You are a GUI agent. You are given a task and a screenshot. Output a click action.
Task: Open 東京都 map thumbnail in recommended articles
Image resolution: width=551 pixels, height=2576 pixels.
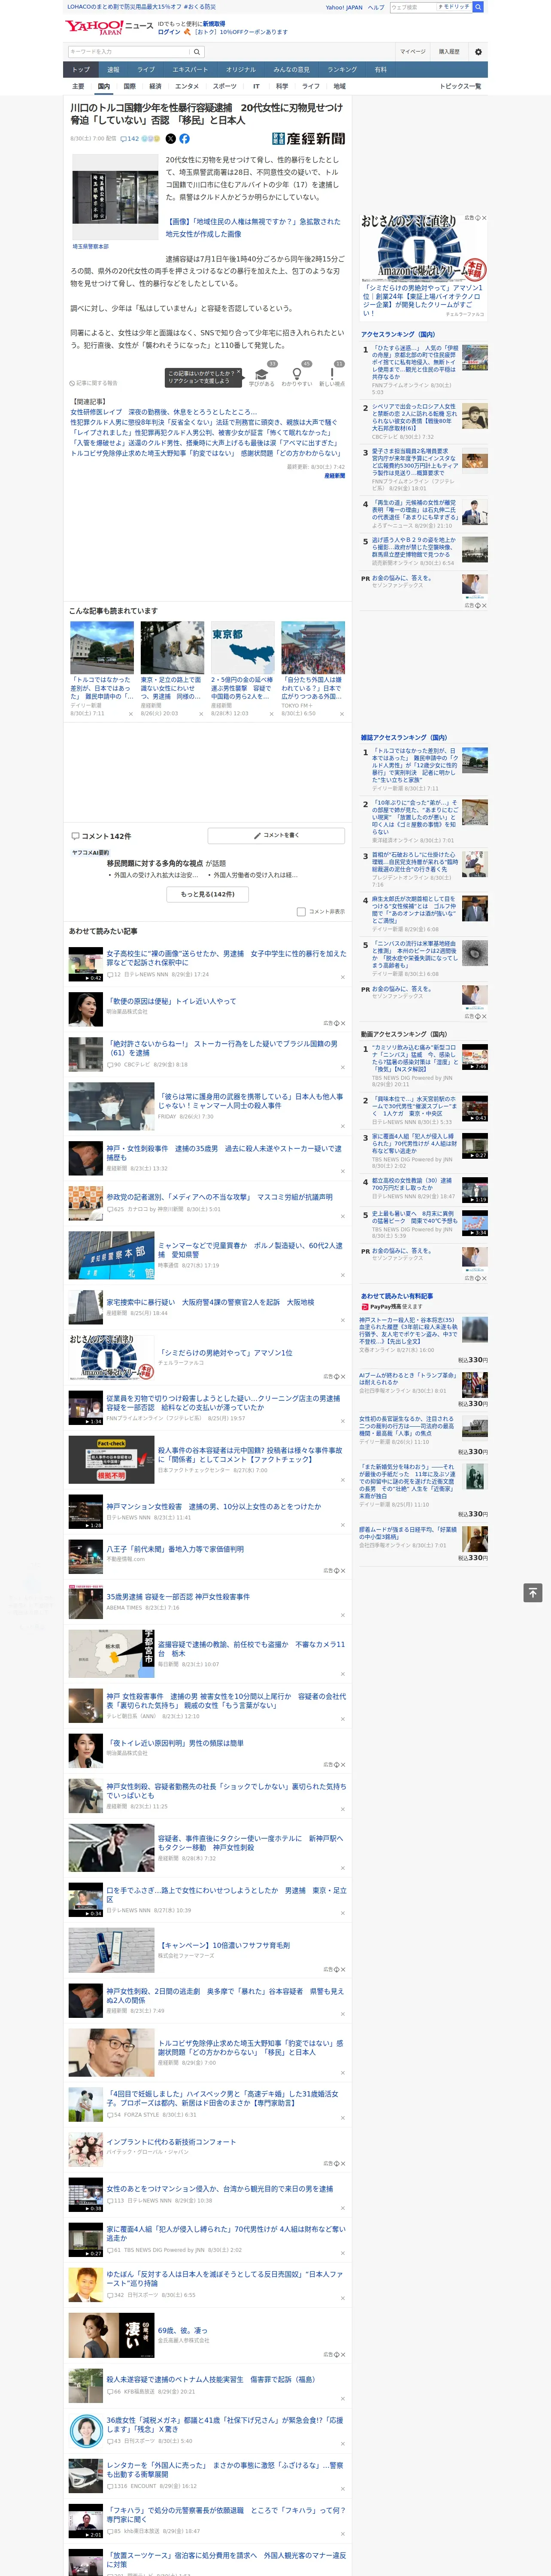(x=242, y=648)
